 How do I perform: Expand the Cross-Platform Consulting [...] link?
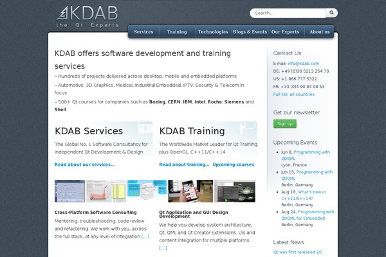(x=145, y=236)
